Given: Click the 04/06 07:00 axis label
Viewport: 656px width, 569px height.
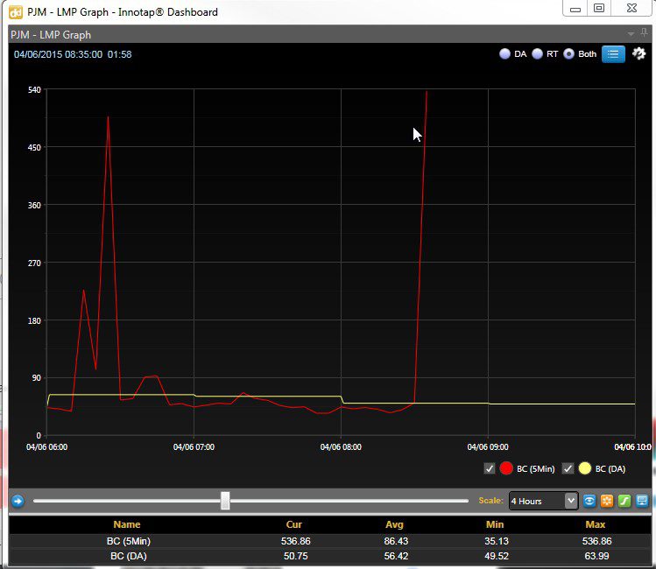Looking at the screenshot, I should click(x=194, y=447).
